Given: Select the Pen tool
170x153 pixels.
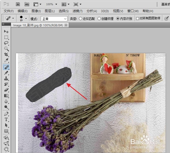Looking at the screenshot, I should pyautogui.click(x=6, y=114).
